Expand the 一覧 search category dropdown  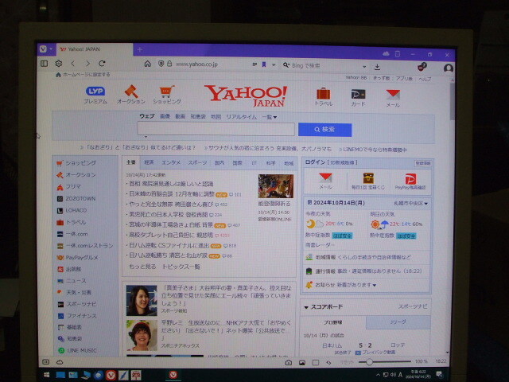(x=270, y=117)
